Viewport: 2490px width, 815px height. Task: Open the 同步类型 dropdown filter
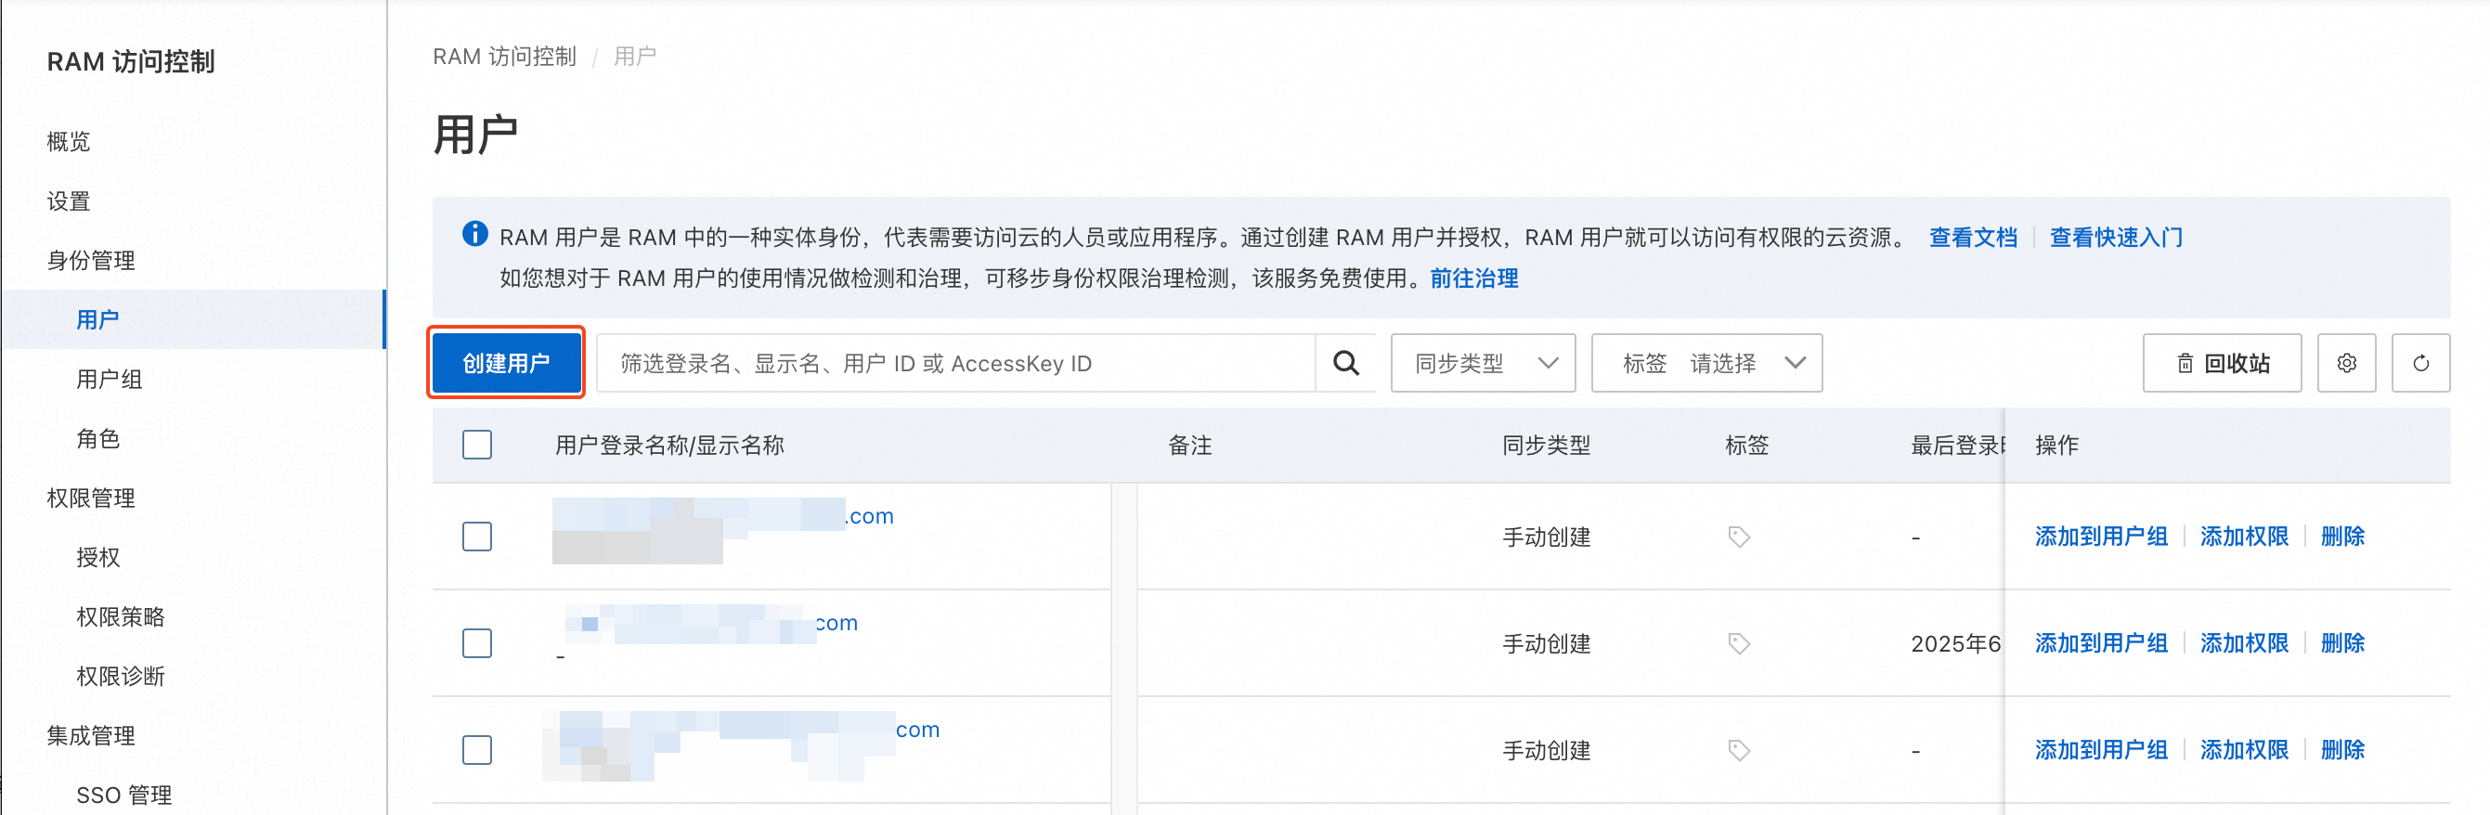pyautogui.click(x=1483, y=363)
